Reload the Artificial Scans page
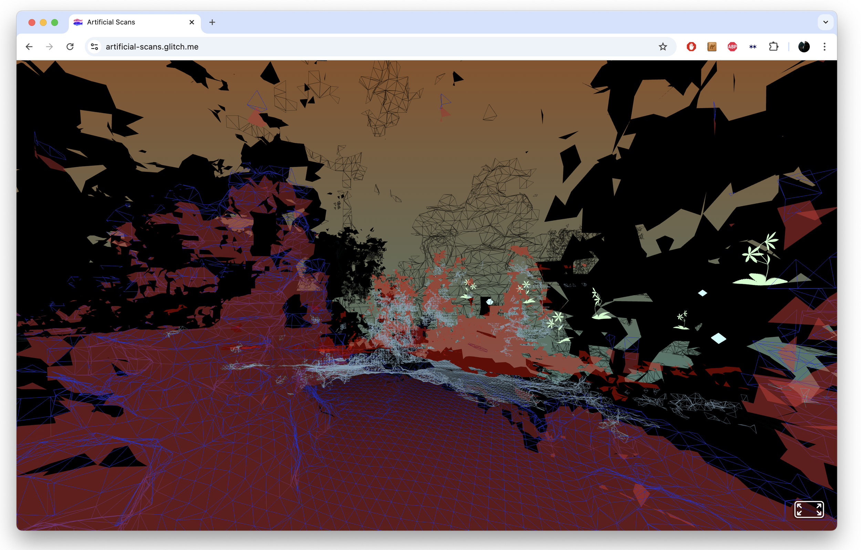 point(70,47)
